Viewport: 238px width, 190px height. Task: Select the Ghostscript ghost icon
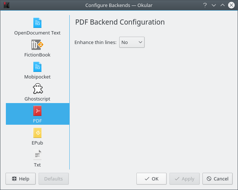[37, 89]
